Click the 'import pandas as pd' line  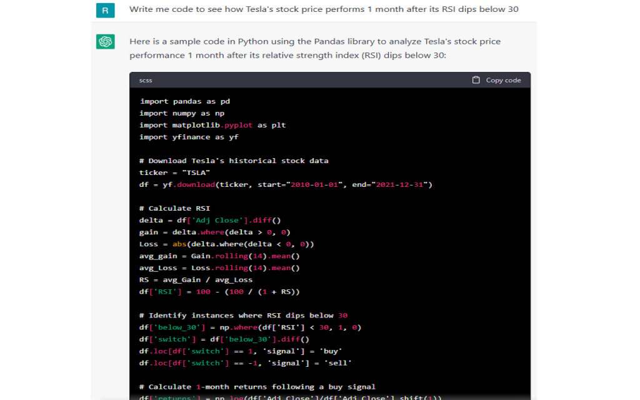[185, 101]
